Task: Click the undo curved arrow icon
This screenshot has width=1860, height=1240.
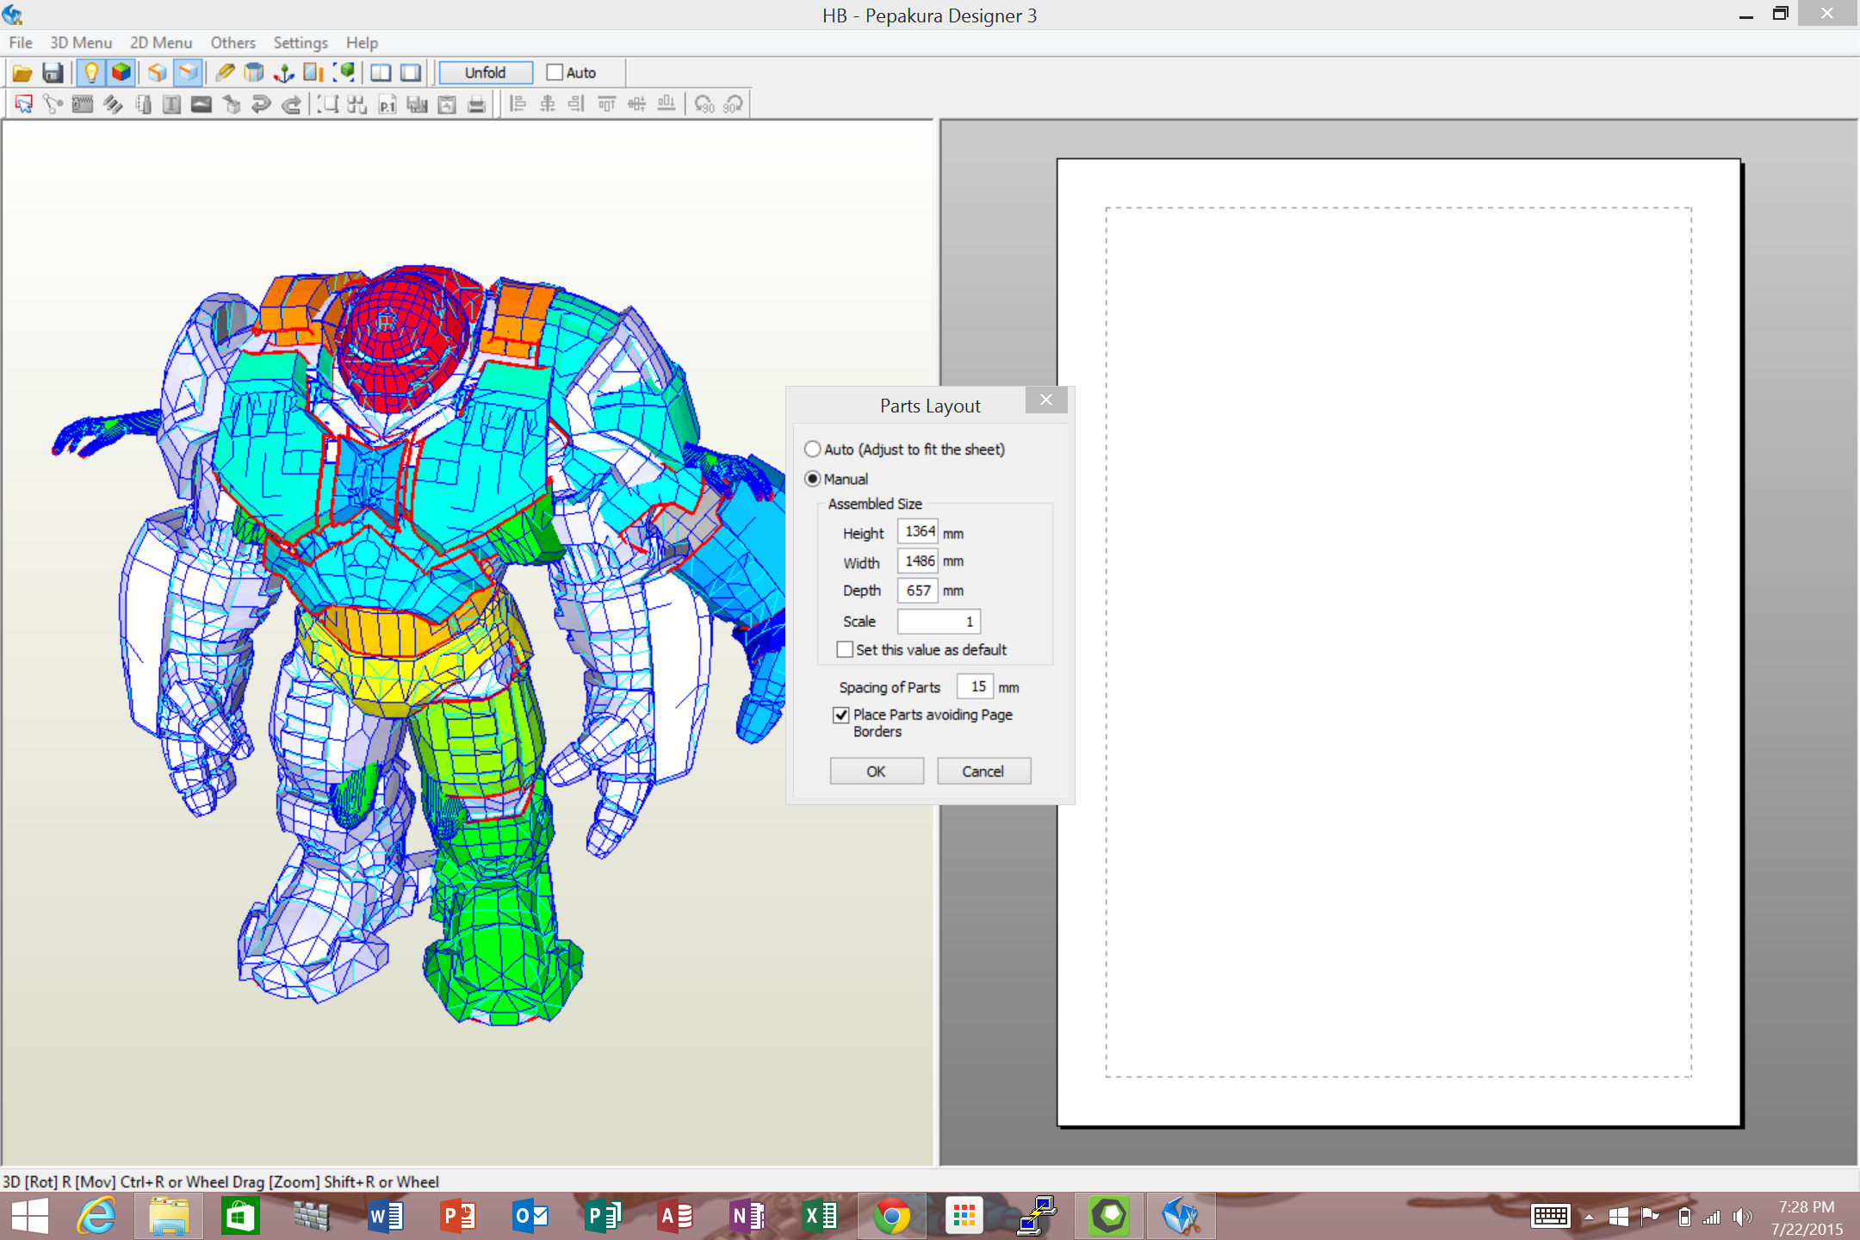Action: tap(261, 104)
